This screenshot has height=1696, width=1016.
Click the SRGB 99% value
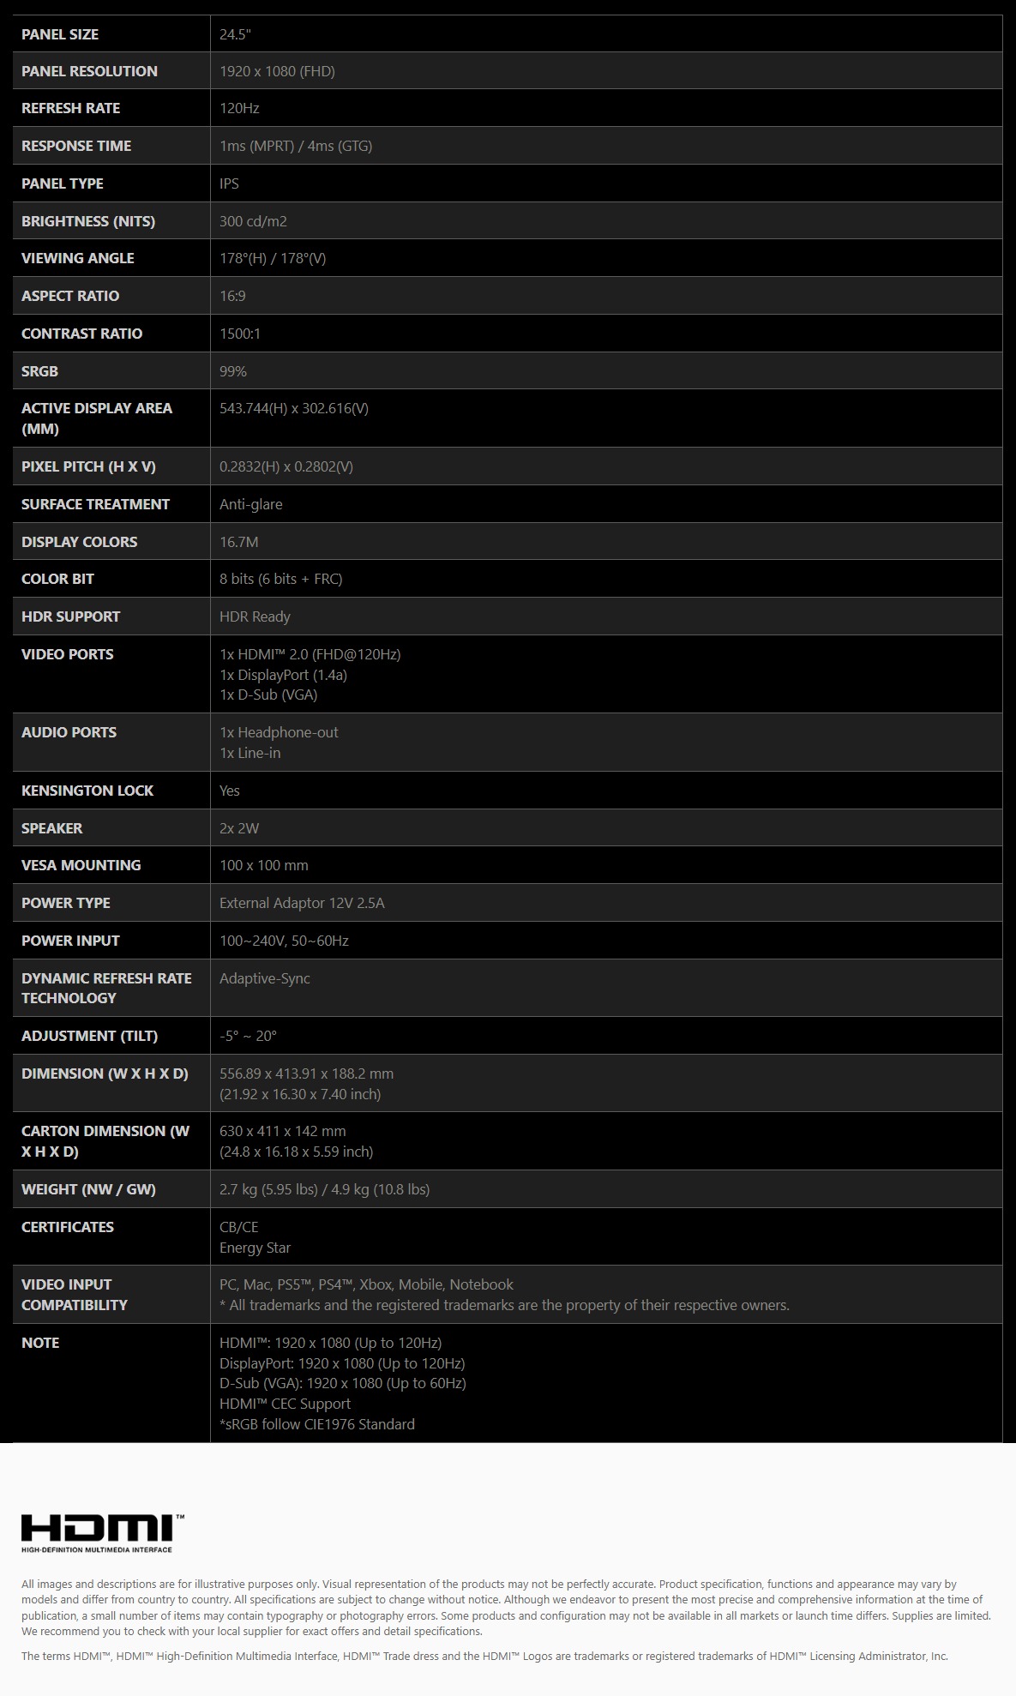click(233, 371)
